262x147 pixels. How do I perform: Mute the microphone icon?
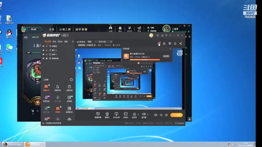[x=134, y=114]
